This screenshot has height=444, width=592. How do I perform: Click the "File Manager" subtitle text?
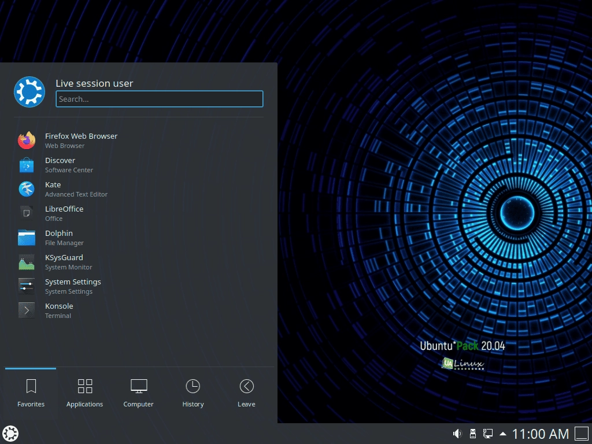(x=64, y=243)
